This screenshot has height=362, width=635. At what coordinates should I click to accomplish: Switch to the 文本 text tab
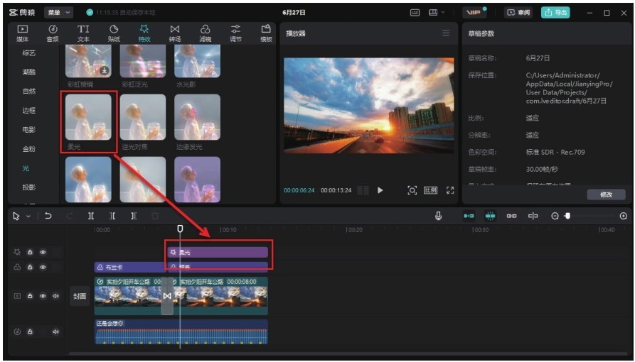pos(83,33)
